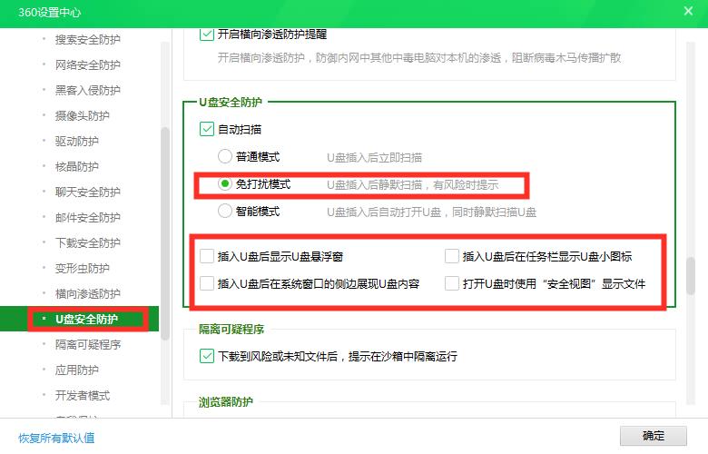Check 打开U盘时使用安全视图显示文件
Screen dimensions: 708x454
pyautogui.click(x=451, y=283)
